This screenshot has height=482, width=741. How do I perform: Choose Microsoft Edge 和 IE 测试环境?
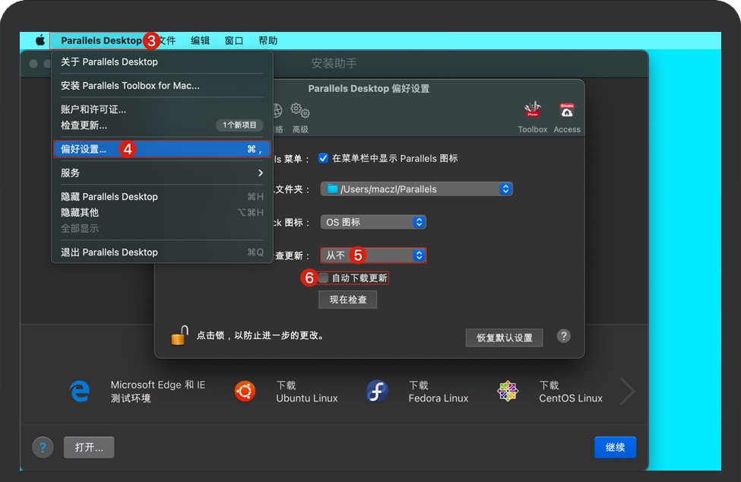[158, 392]
